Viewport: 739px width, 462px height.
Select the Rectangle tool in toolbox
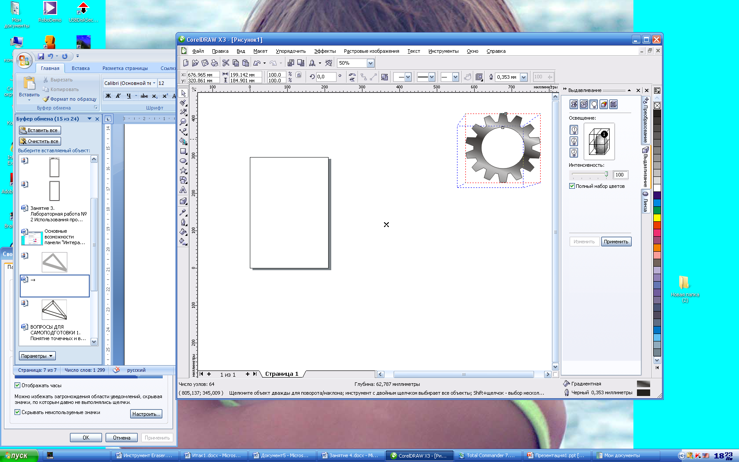pyautogui.click(x=183, y=151)
